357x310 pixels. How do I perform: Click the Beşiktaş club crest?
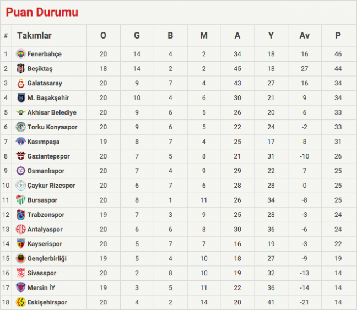coord(20,69)
